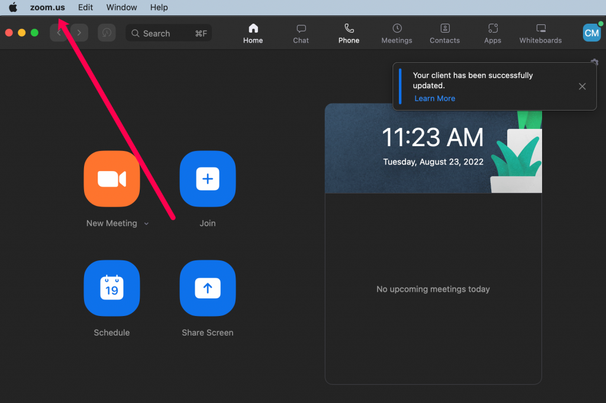The width and height of the screenshot is (606, 403).
Task: Click the back navigation arrow
Action: click(x=59, y=33)
